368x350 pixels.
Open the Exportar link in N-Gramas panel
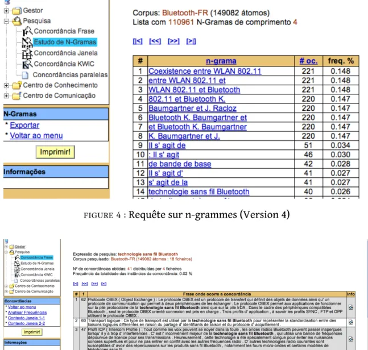tap(24, 125)
